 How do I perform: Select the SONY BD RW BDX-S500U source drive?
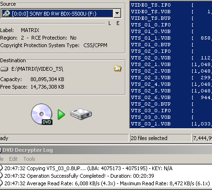(57, 14)
